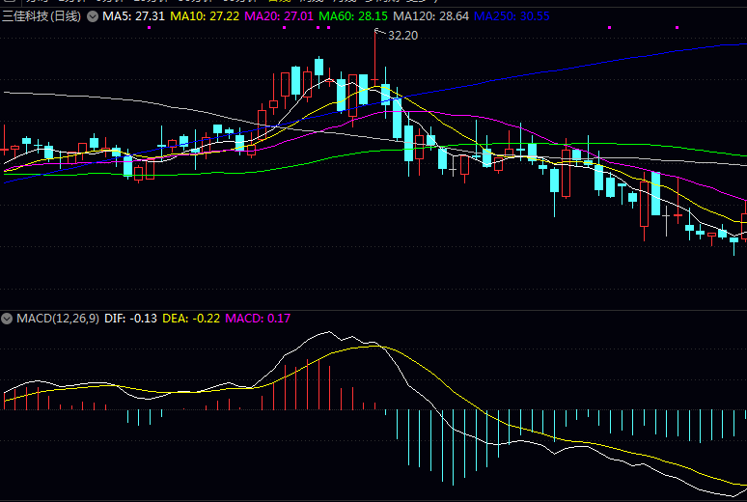The image size is (747, 502).
Task: Click the 32.20 high price annotation
Action: 402,36
